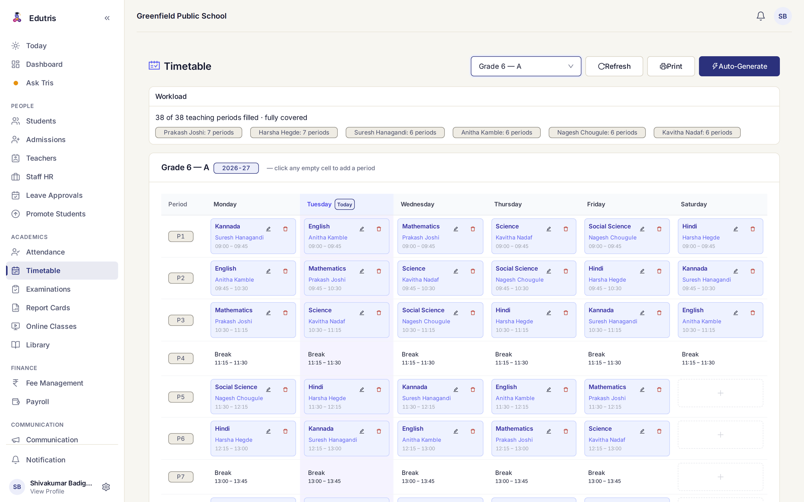Click the SB user avatar in header
The height and width of the screenshot is (502, 804).
point(783,16)
